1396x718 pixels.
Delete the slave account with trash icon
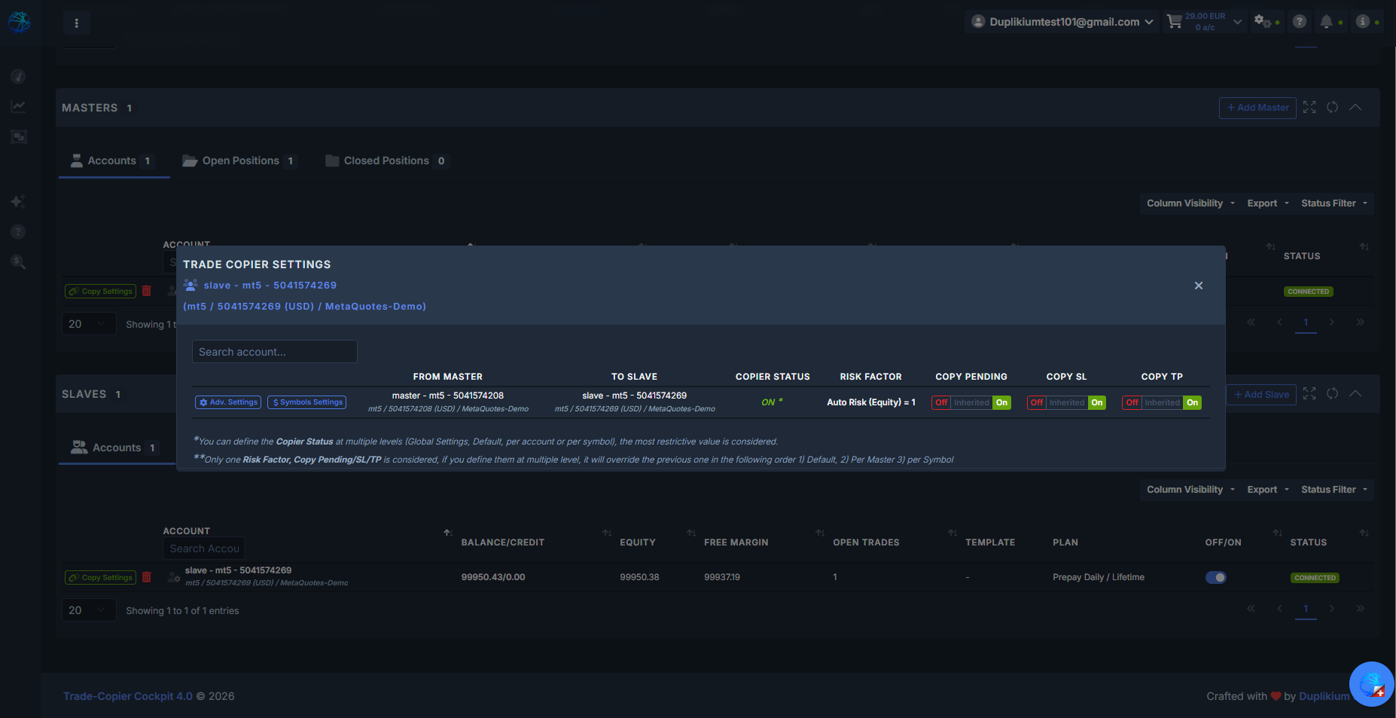click(x=147, y=577)
